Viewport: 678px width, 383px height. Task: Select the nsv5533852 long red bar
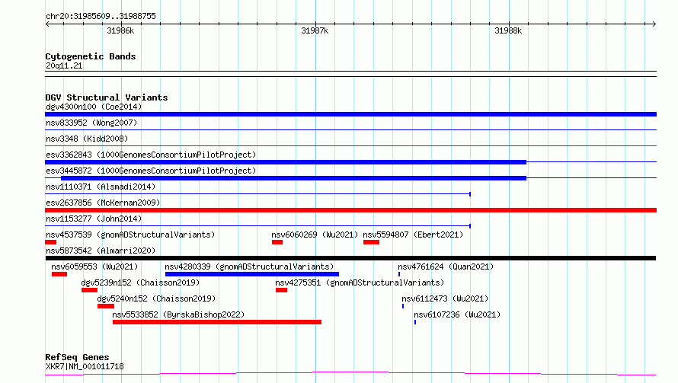pos(217,322)
